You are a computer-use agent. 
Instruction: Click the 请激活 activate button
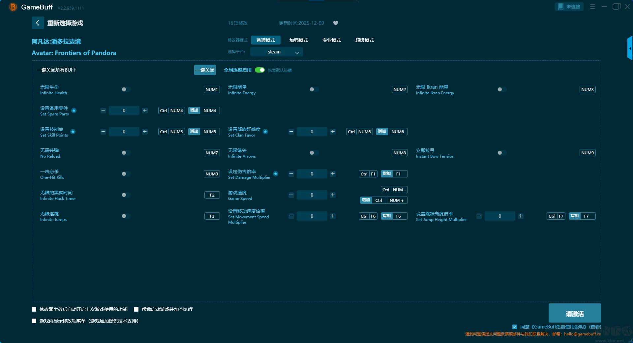pyautogui.click(x=575, y=313)
